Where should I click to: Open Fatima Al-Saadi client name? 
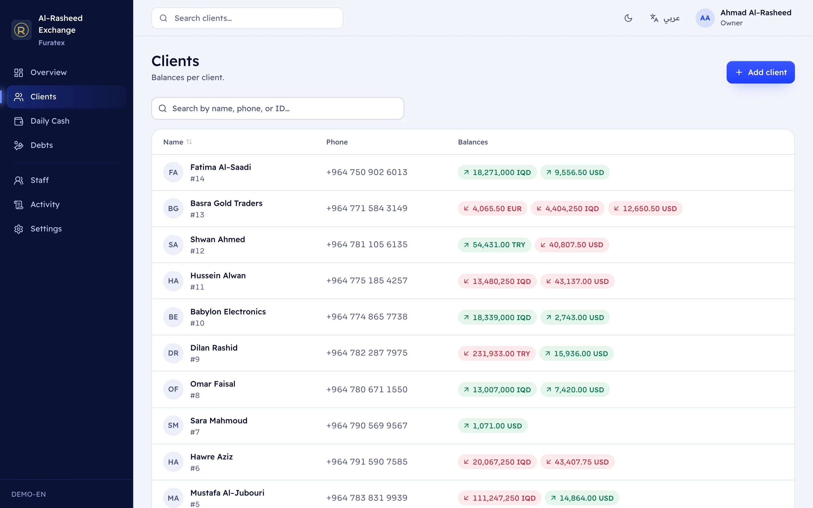click(221, 167)
